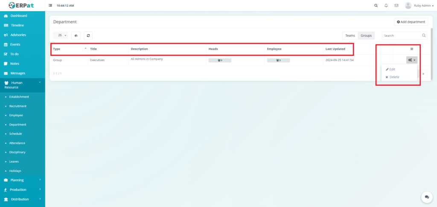Click the hamburger options column icon
The height and width of the screenshot is (207, 437).
point(412,49)
